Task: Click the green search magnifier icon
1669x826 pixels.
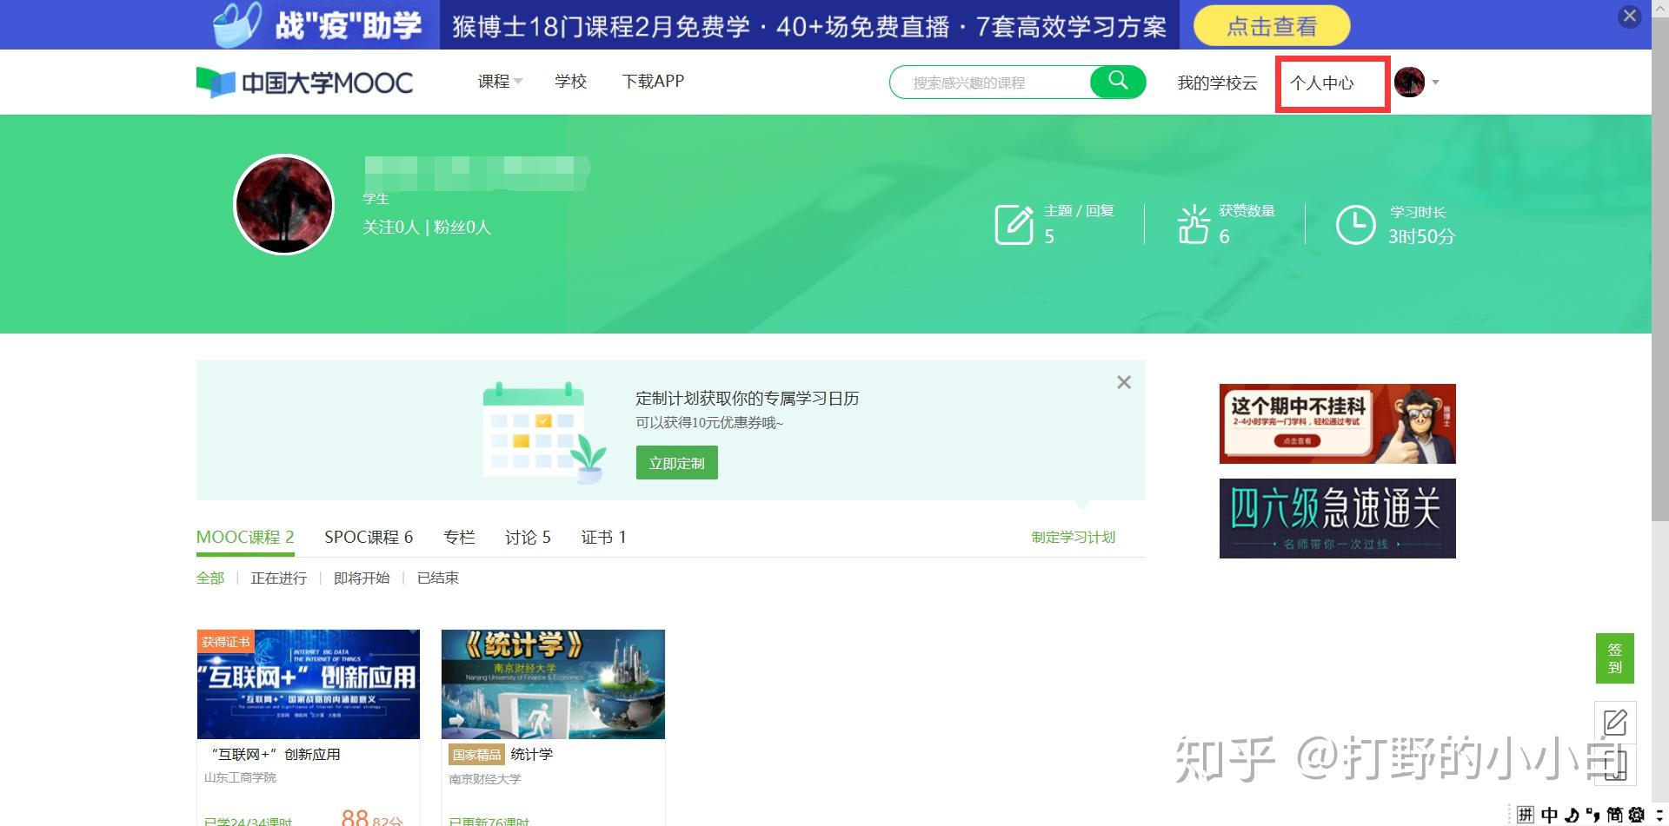Action: 1118,82
